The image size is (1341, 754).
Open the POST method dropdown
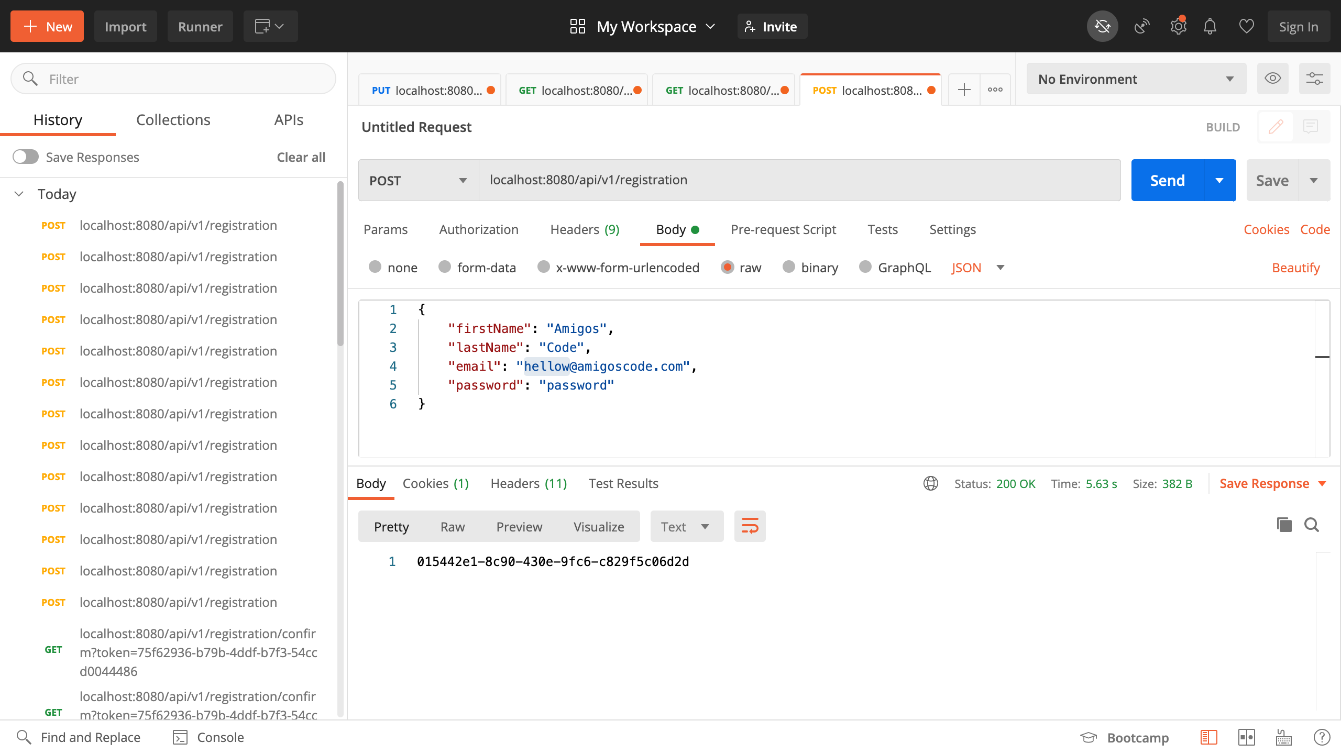(x=418, y=181)
